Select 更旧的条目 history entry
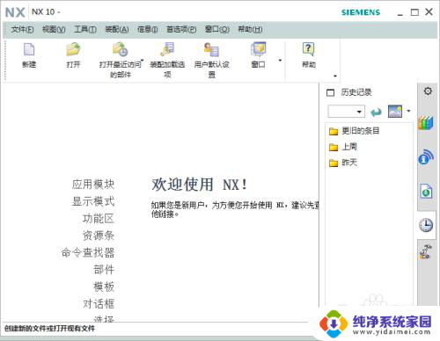This screenshot has width=440, height=341. pos(361,131)
